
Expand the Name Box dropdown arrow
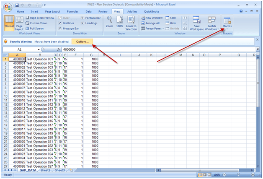coord(39,49)
